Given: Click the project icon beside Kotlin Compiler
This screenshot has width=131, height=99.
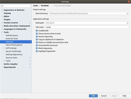Looking at the screenshot, I should click(x=30, y=64).
